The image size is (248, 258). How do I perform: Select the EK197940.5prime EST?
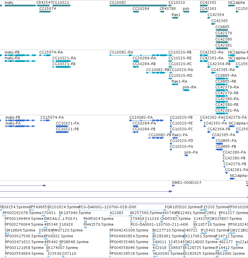60,216
